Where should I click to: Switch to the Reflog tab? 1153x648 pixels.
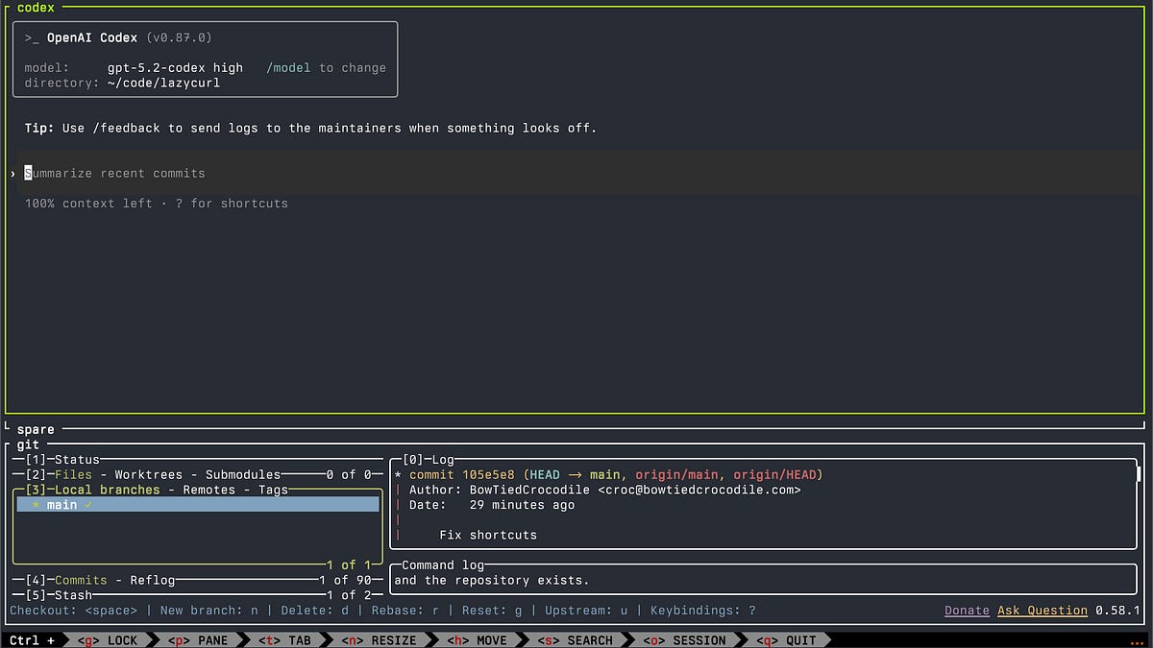pos(153,580)
